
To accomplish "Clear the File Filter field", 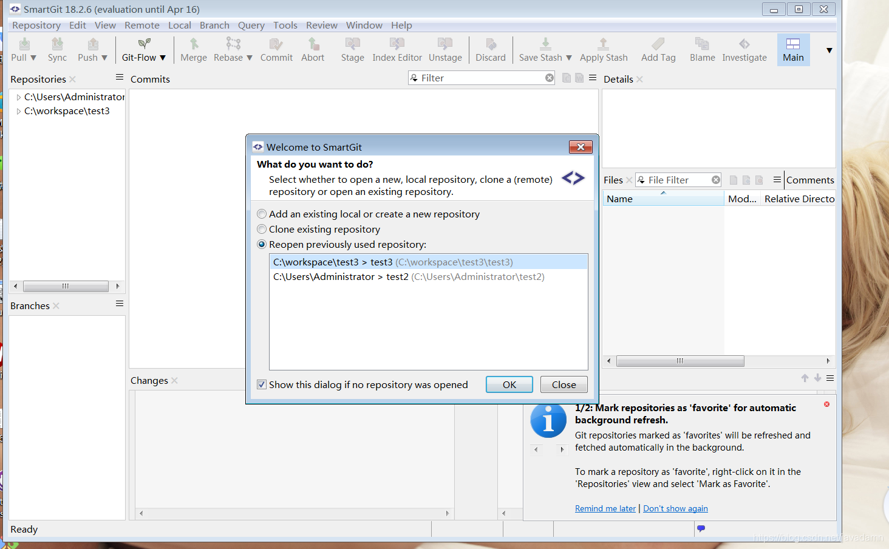I will click(x=716, y=180).
